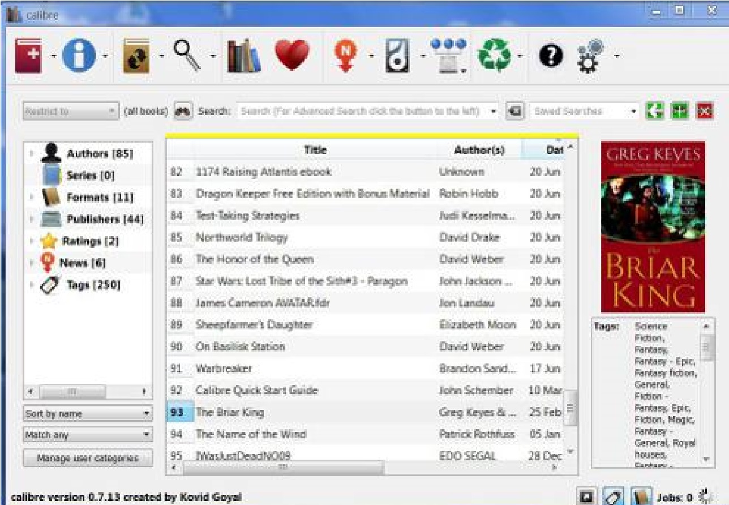The width and height of the screenshot is (729, 505).
Task: Click the green plus save search icon
Action: (679, 111)
